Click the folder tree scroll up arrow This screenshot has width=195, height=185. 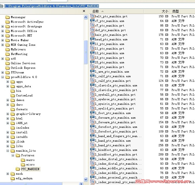[86, 17]
